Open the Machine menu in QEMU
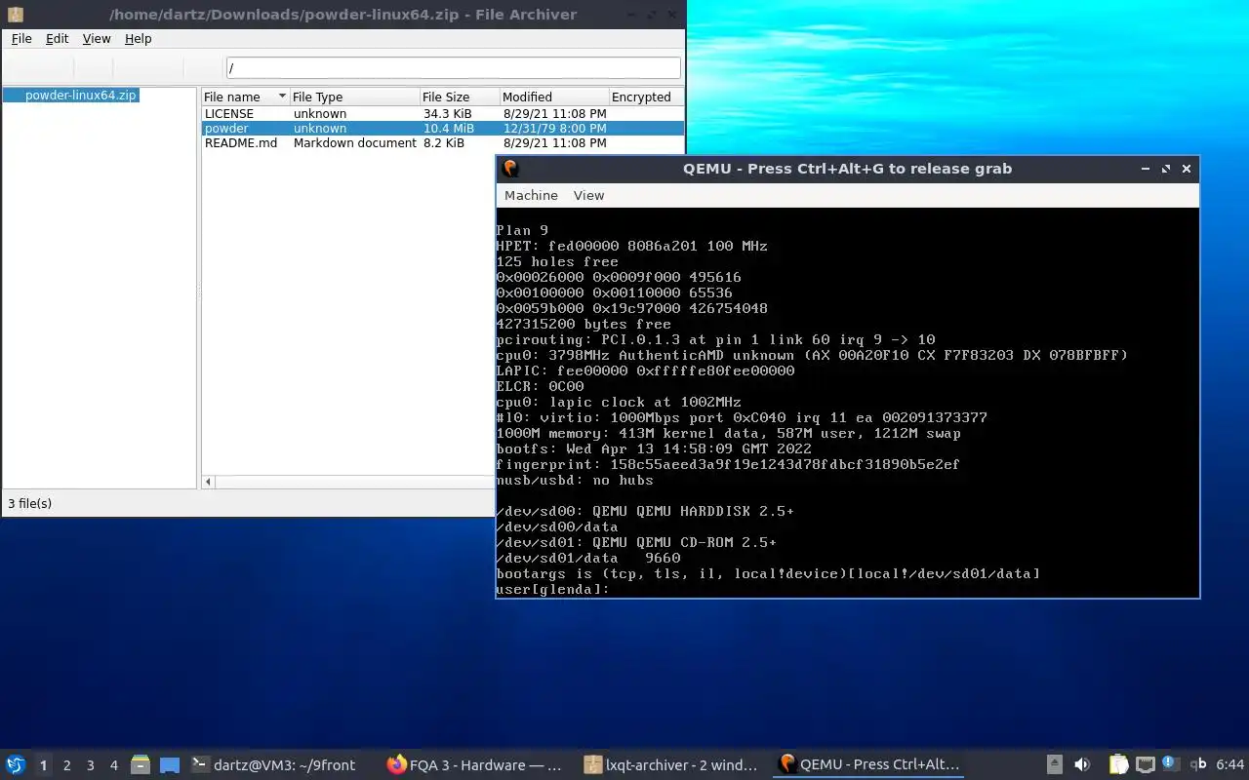Image resolution: width=1249 pixels, height=780 pixels. click(x=531, y=195)
